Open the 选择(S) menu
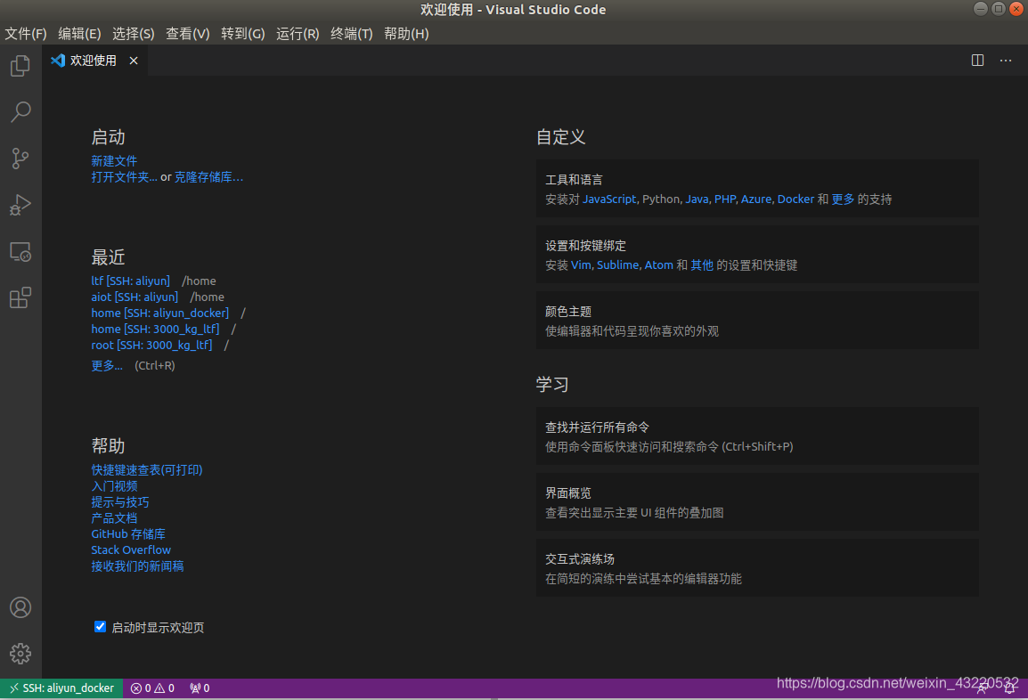Image resolution: width=1028 pixels, height=700 pixels. tap(133, 34)
